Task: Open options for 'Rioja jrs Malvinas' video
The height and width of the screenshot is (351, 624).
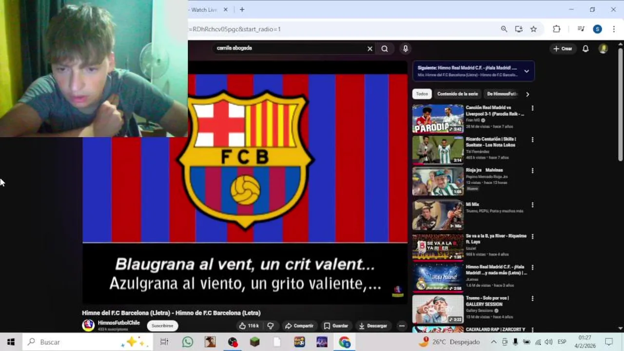Action: click(532, 171)
